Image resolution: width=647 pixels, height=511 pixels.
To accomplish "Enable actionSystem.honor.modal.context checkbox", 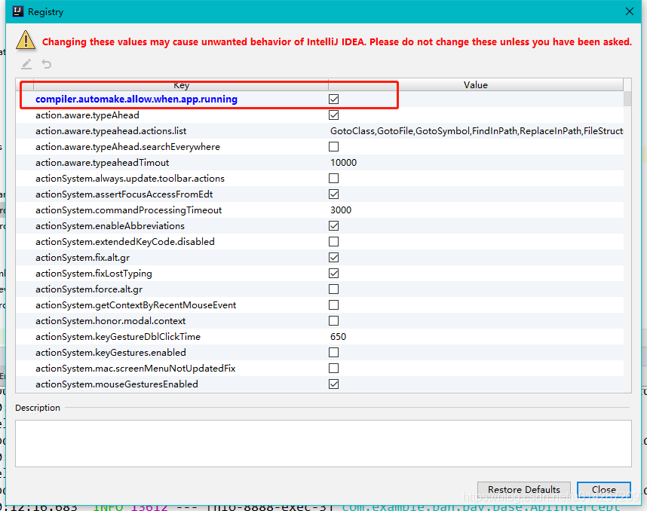I will [x=333, y=320].
